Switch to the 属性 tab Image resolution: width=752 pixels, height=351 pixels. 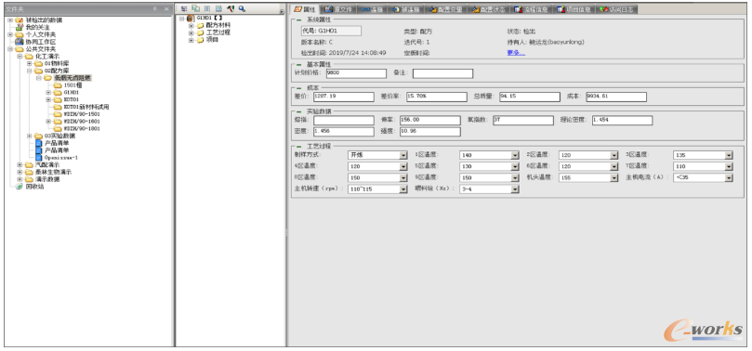[305, 9]
